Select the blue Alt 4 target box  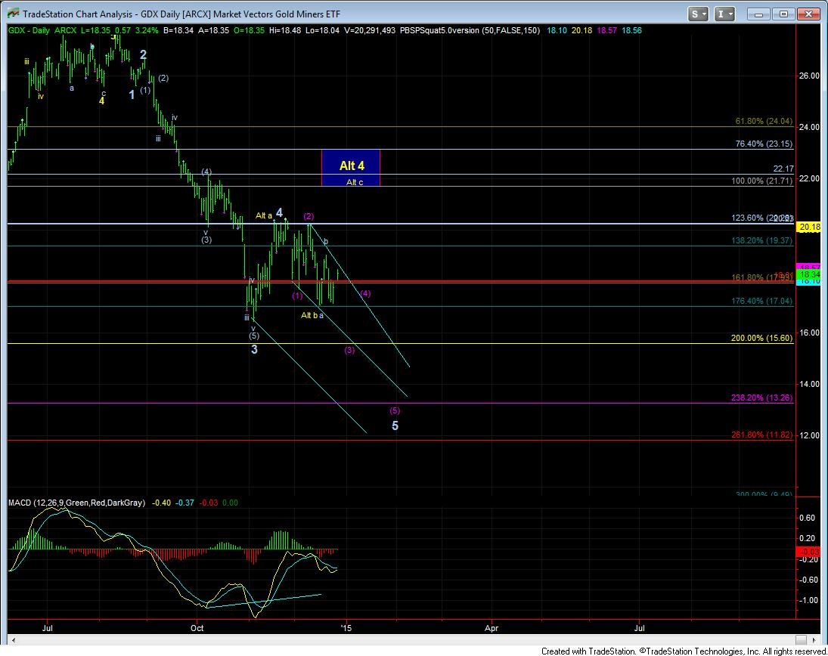click(x=350, y=167)
